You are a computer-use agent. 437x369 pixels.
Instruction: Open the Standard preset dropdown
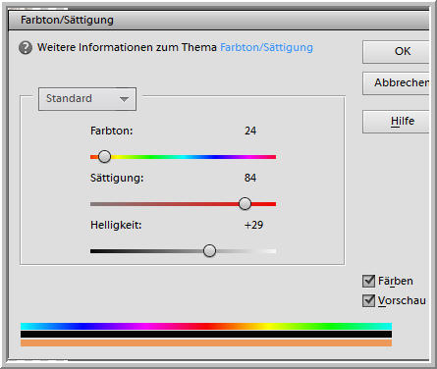point(87,99)
